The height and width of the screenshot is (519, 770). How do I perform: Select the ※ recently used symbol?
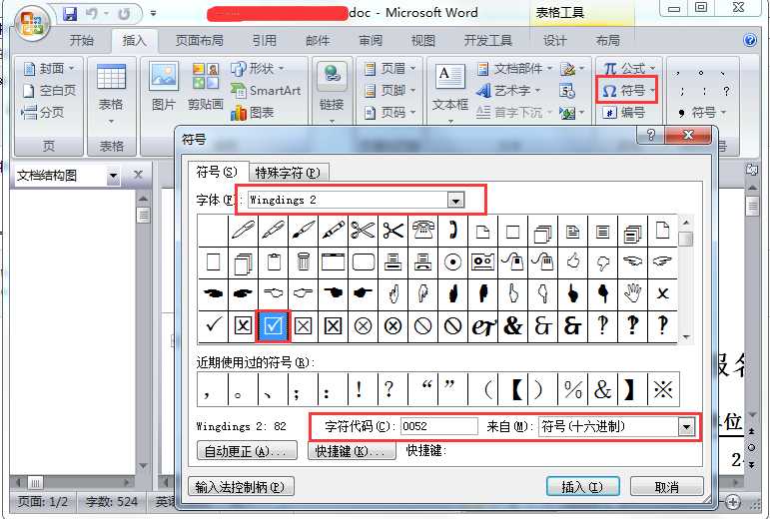[x=663, y=389]
